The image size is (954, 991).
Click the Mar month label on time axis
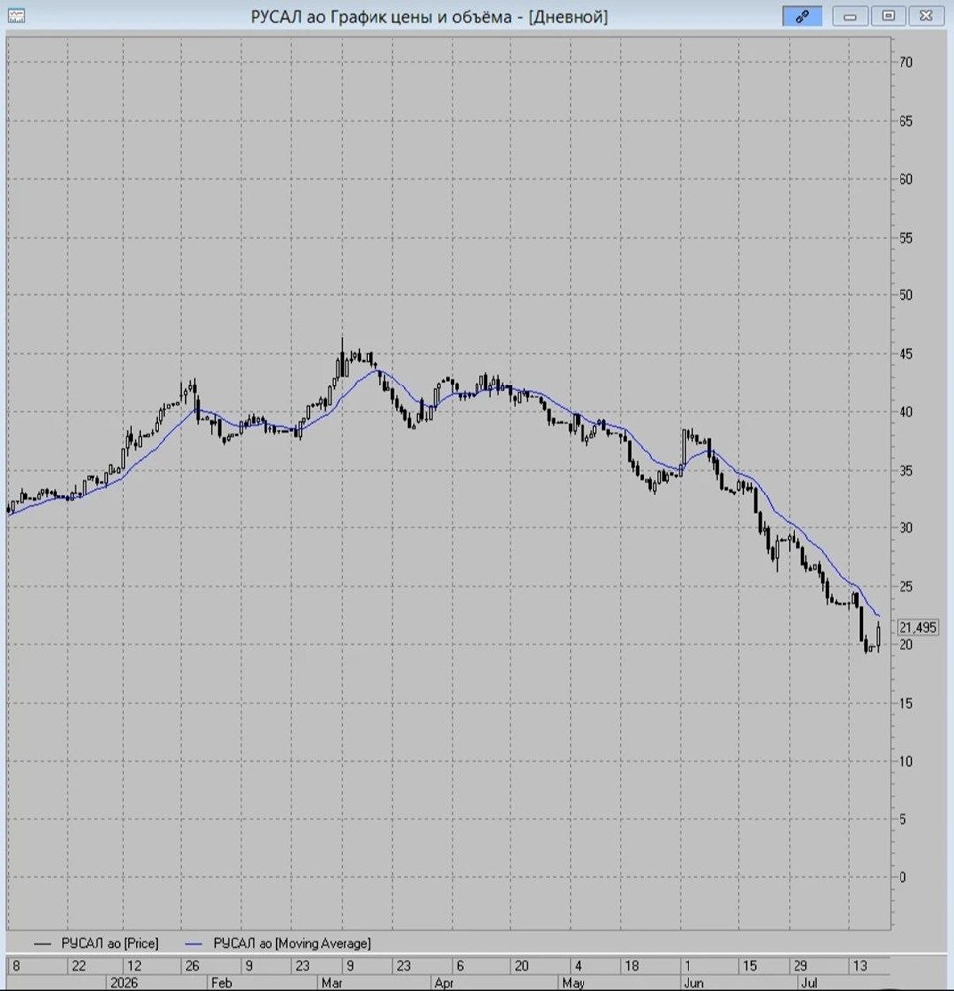point(332,983)
